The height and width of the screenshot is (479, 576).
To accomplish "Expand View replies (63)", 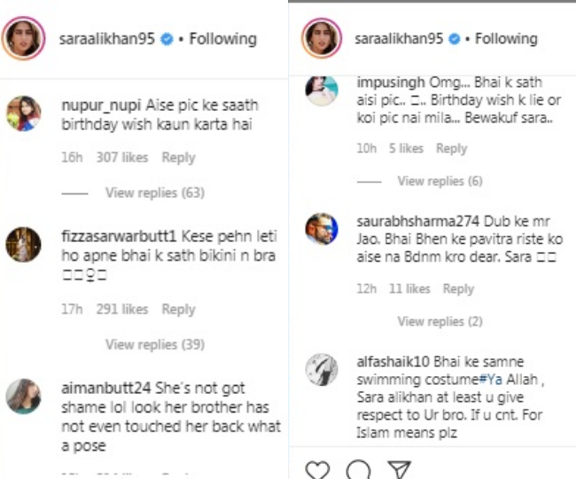I will click(142, 192).
